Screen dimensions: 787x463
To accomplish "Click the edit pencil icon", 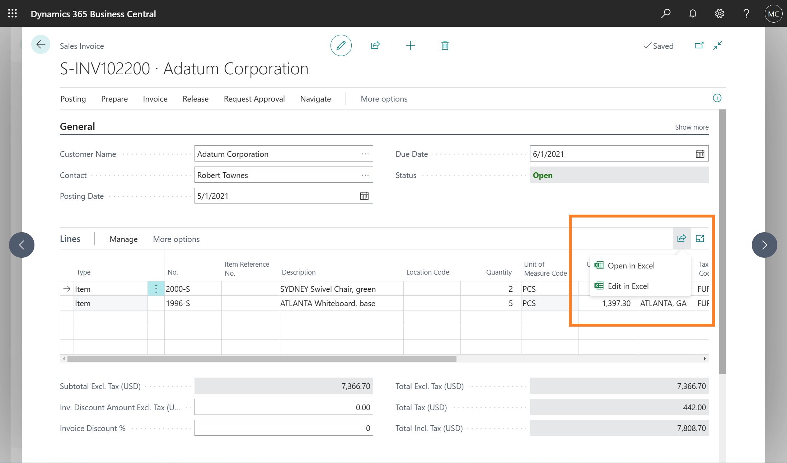I will click(x=341, y=45).
